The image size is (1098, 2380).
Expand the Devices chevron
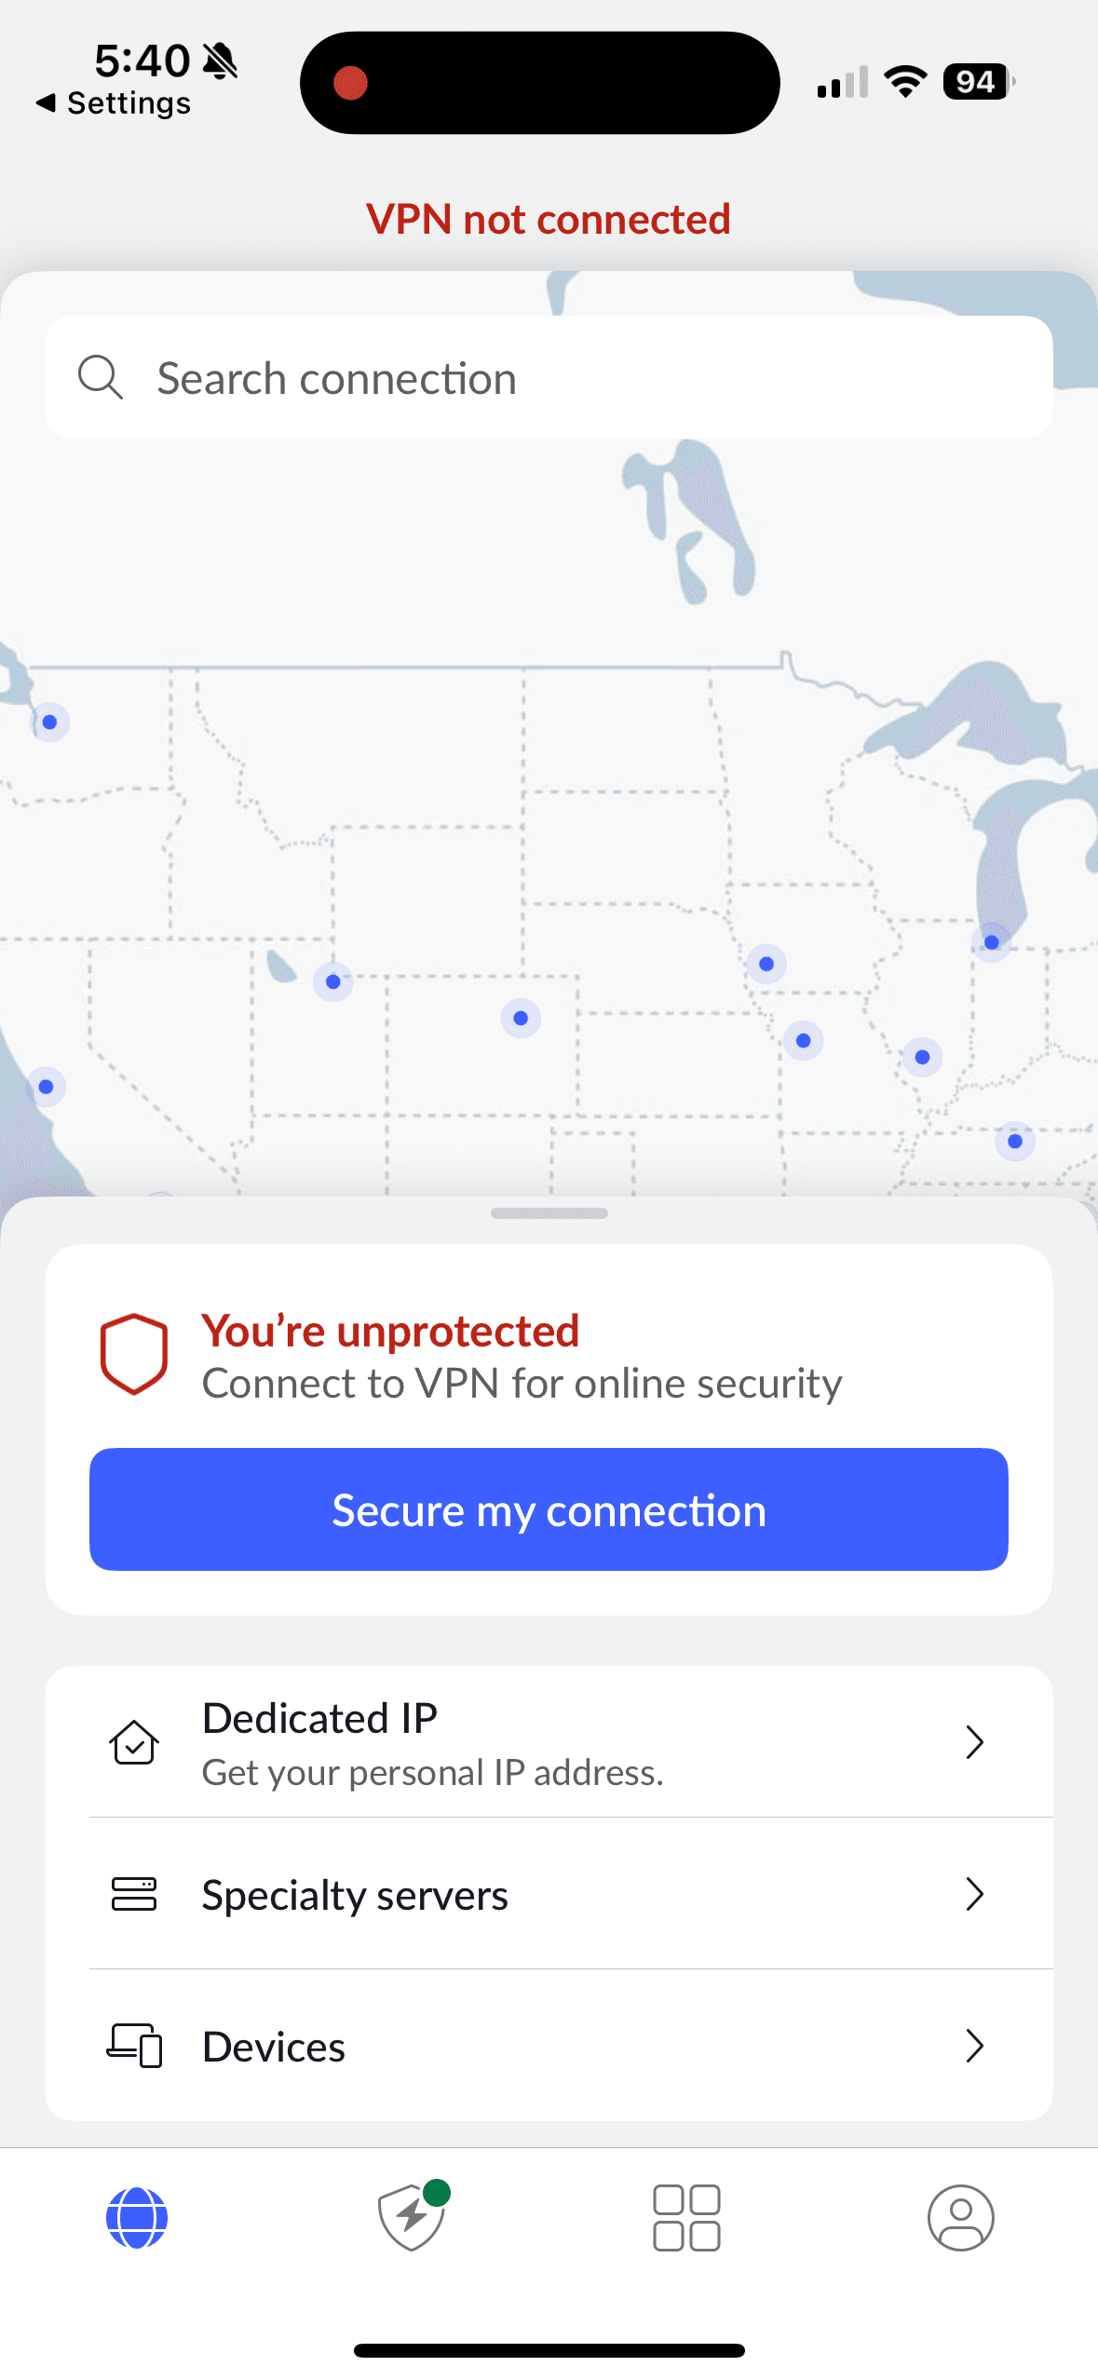point(974,2046)
